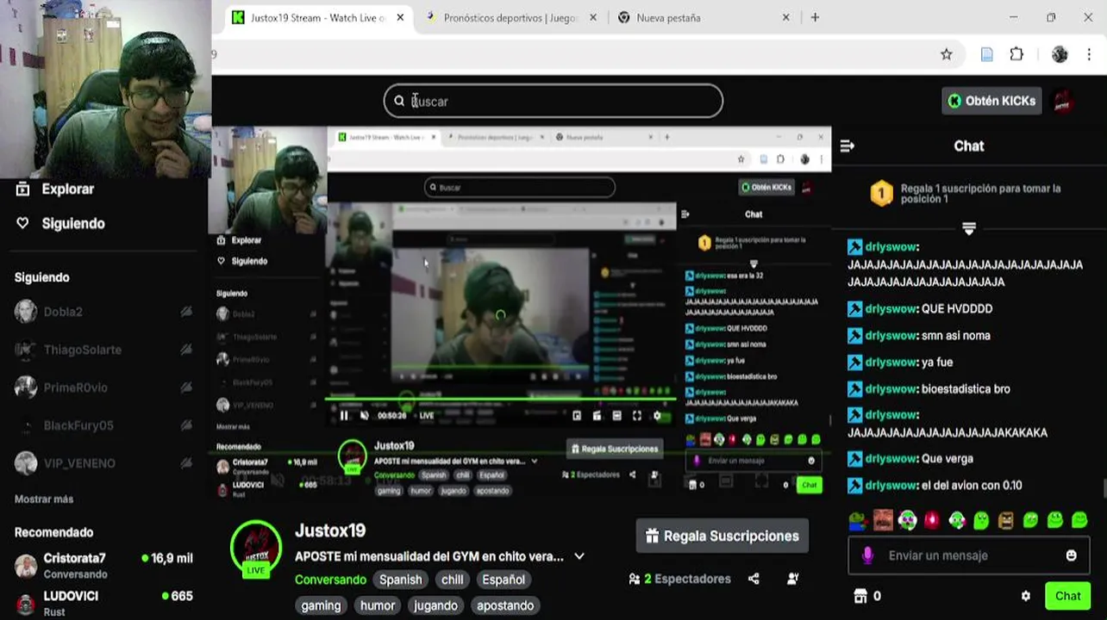This screenshot has width=1107, height=620.
Task: Click the Regala Suscripciones button
Action: pyautogui.click(x=722, y=536)
